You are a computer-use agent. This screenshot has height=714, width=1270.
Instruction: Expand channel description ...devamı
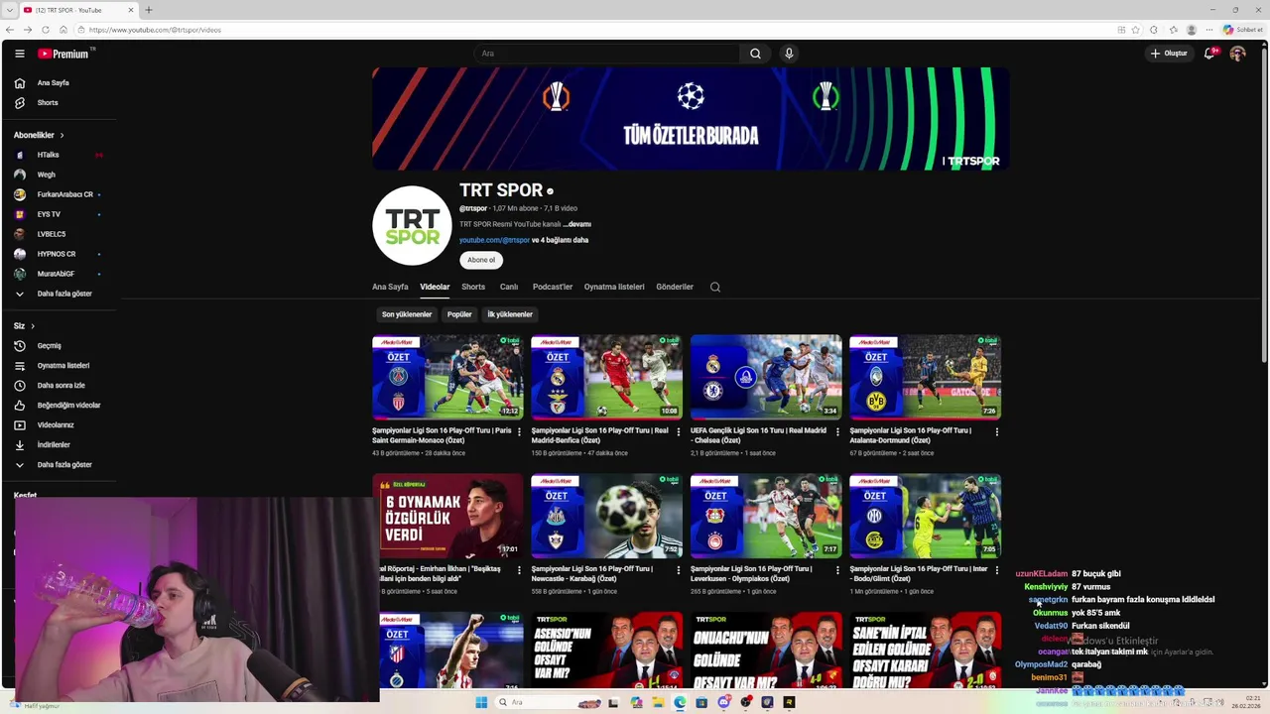(x=577, y=224)
